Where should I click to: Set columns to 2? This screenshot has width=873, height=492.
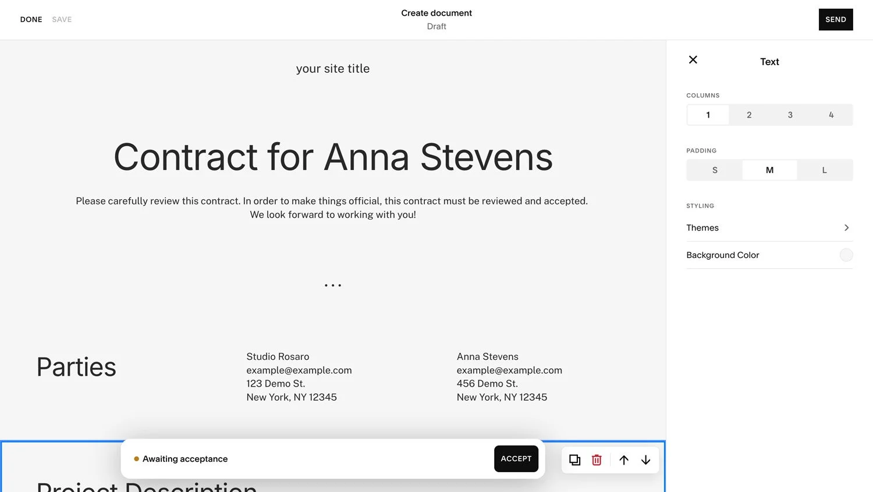(x=749, y=115)
